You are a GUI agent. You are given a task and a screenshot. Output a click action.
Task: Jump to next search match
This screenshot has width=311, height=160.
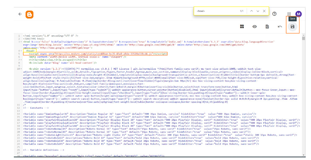258,11
